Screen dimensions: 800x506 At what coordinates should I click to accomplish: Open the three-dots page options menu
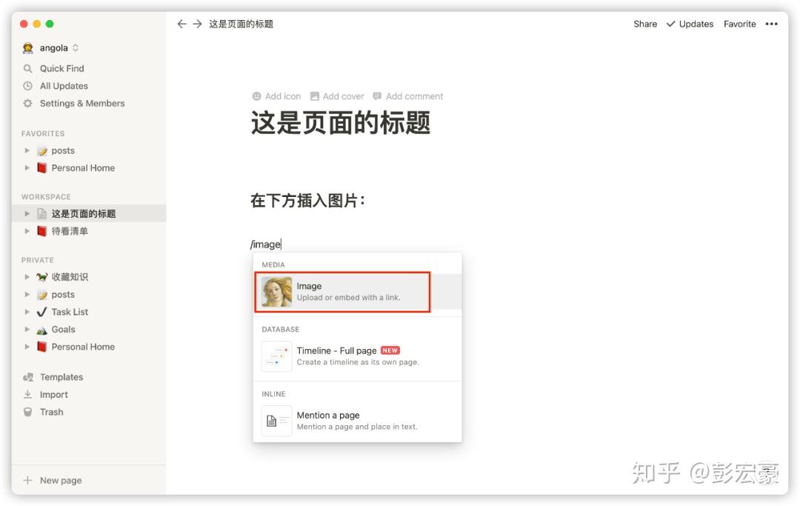pyautogui.click(x=771, y=24)
